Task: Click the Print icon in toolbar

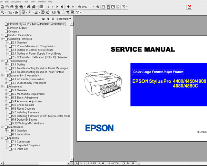Action: point(12,7)
